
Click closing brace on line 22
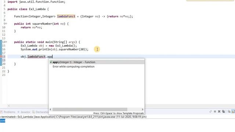[x=8, y=71]
